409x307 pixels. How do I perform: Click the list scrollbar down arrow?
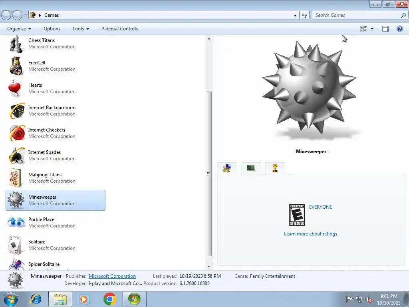coord(208,267)
